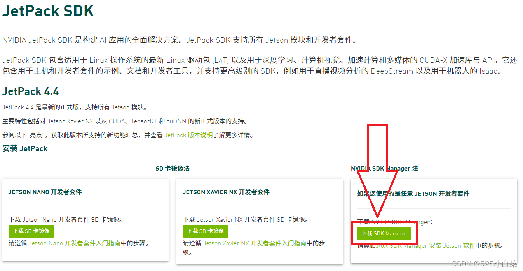Download the Jetson Nano SD 卡镜像
This screenshot has height=271, width=523.
(31, 231)
